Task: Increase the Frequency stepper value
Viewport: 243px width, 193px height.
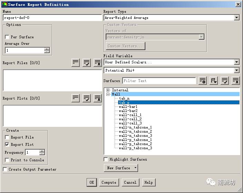Action: pyautogui.click(x=42, y=151)
